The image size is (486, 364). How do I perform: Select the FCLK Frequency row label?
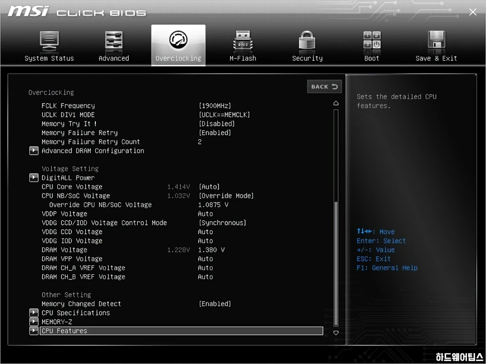68,106
